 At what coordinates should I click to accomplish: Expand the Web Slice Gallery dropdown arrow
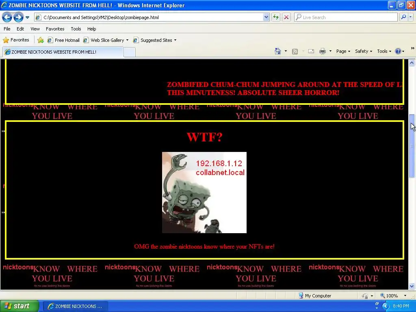[x=127, y=40]
